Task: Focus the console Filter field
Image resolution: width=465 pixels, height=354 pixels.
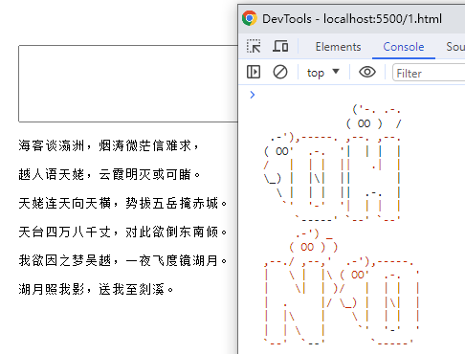Action: [429, 73]
